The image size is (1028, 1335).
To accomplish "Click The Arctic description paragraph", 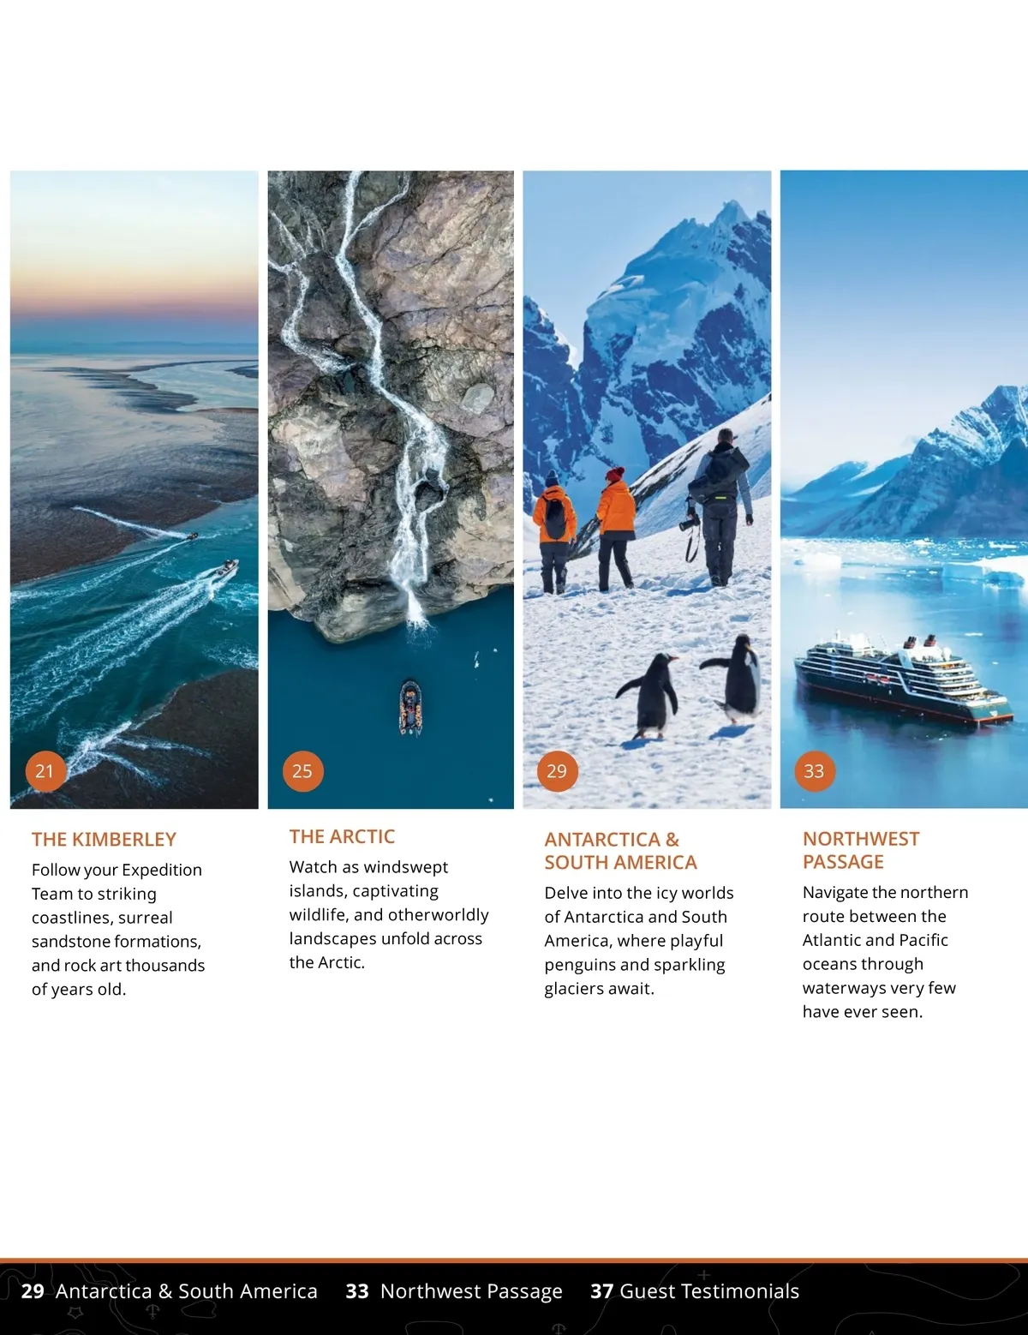I will [x=389, y=914].
